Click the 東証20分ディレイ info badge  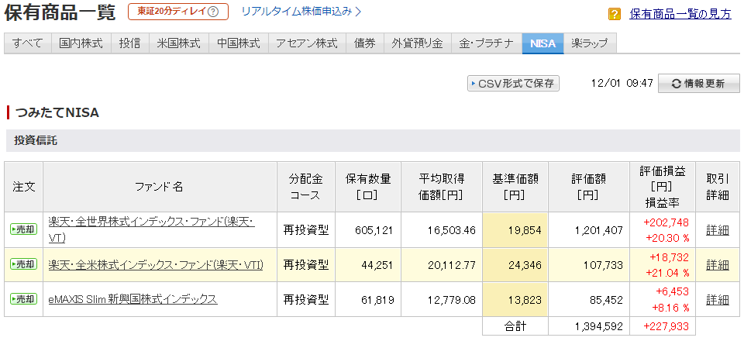178,12
